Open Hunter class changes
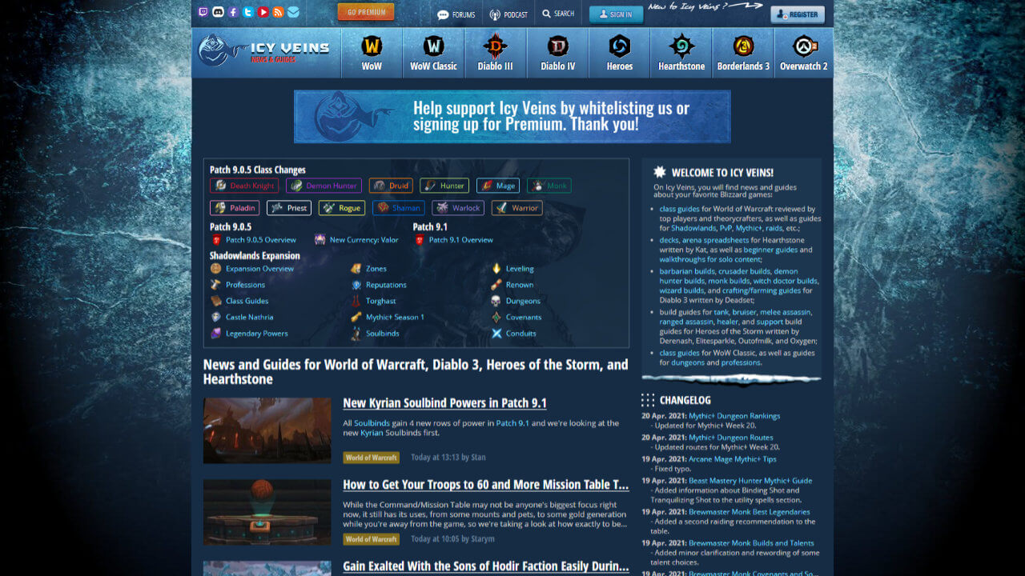The height and width of the screenshot is (576, 1025). [444, 186]
